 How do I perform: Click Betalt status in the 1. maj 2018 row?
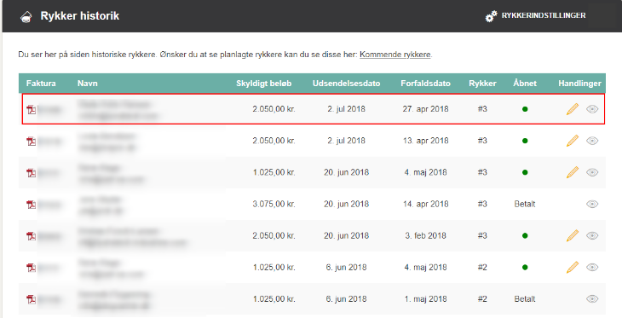pos(525,299)
